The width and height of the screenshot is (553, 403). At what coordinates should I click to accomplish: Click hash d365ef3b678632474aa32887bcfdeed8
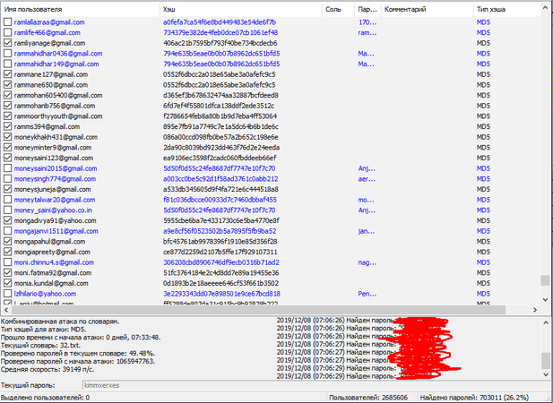220,95
